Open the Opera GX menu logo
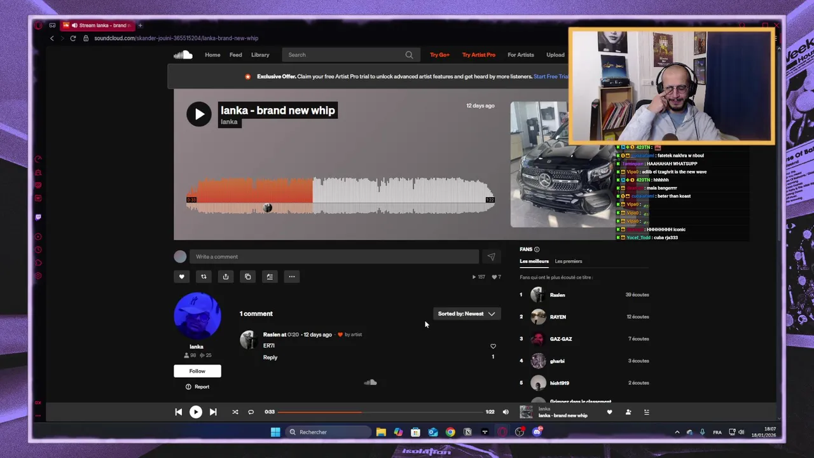The width and height of the screenshot is (814, 458). click(x=38, y=25)
